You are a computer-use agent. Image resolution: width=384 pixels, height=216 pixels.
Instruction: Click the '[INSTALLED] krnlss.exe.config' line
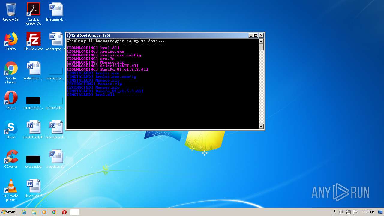pyautogui.click(x=101, y=77)
